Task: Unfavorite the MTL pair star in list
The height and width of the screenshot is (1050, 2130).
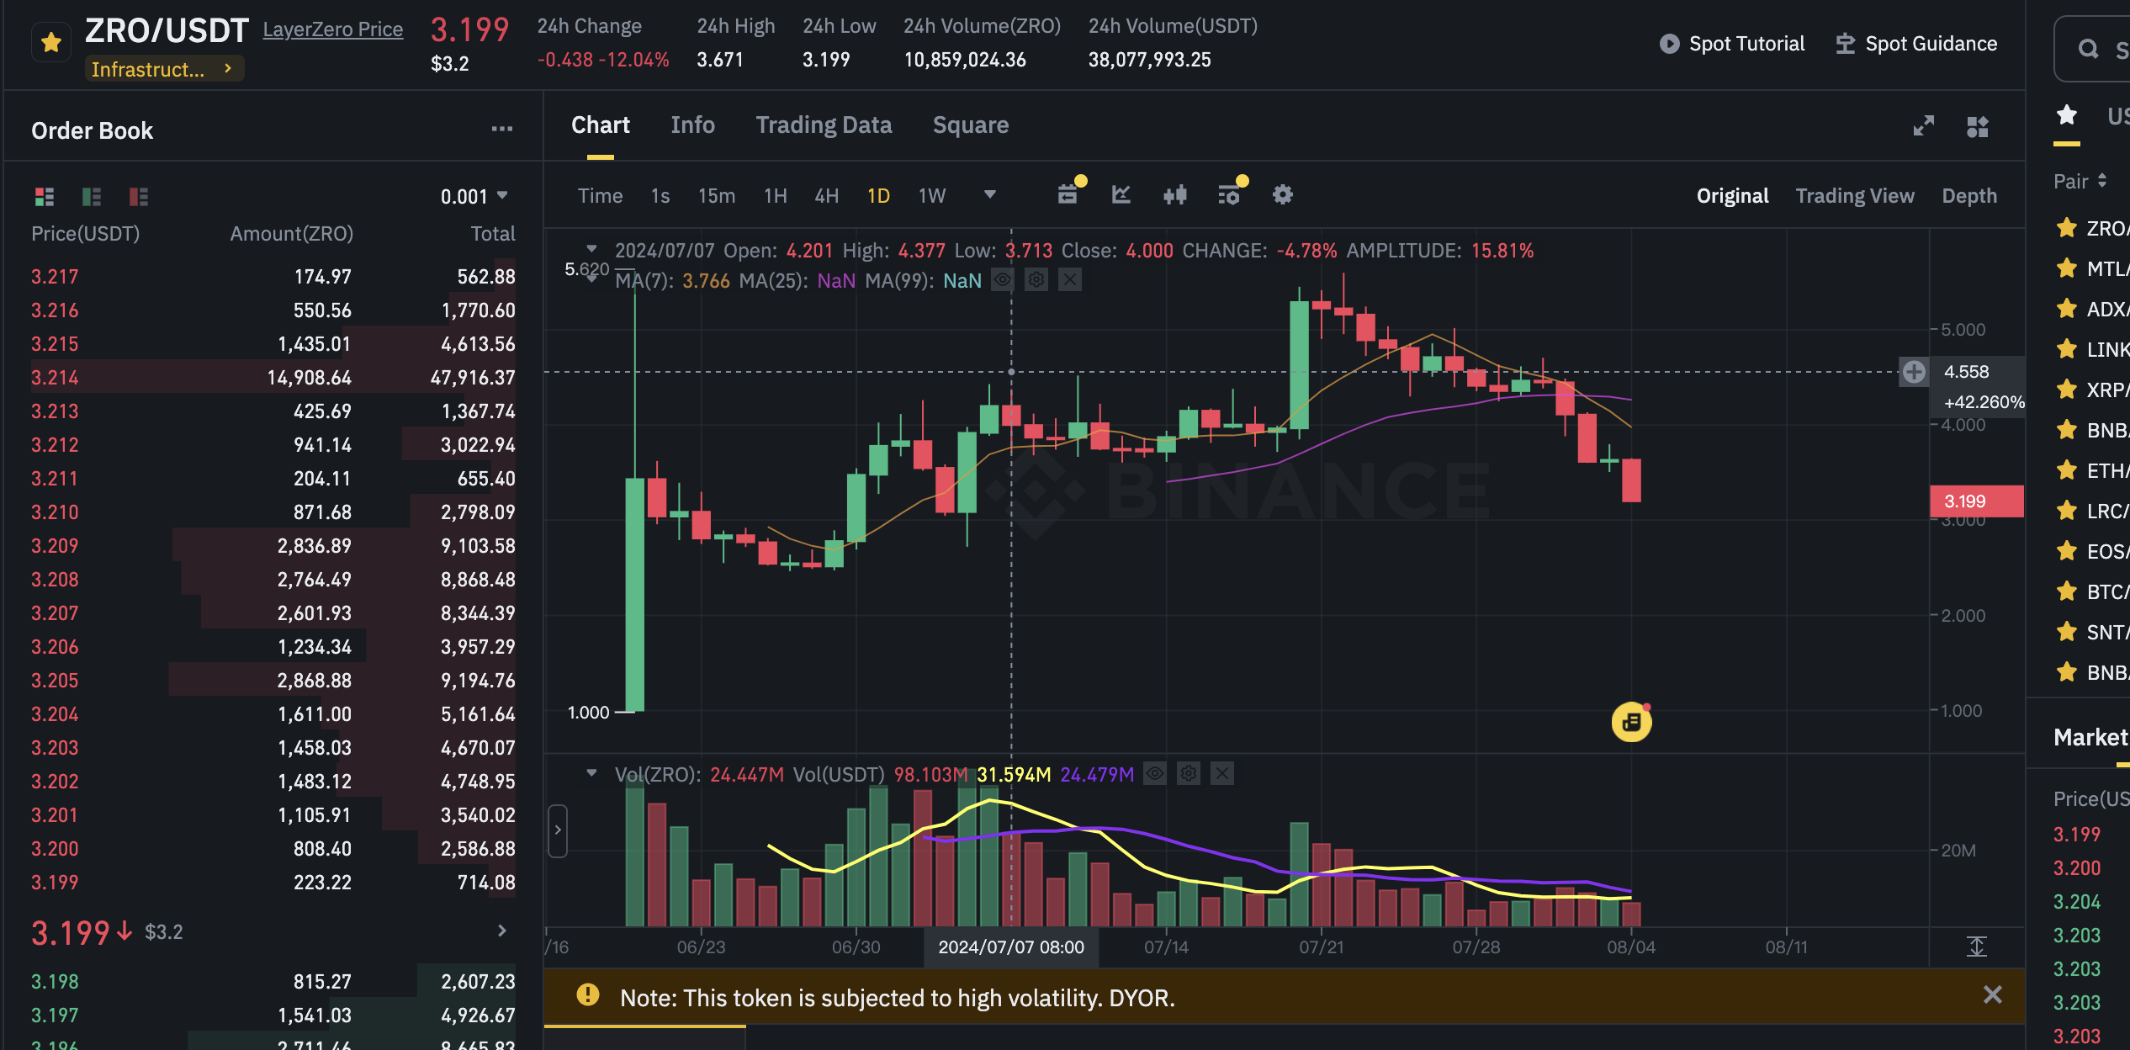Action: [x=2067, y=268]
